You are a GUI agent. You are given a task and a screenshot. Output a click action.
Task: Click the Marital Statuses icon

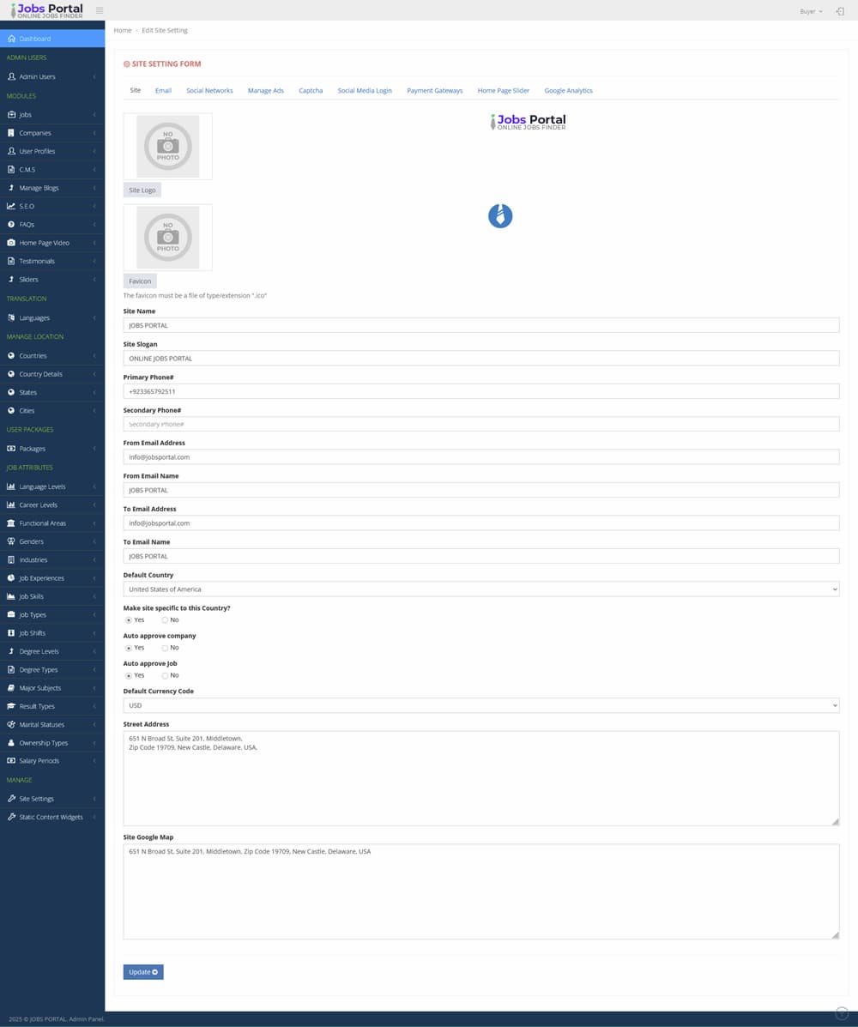click(x=11, y=725)
